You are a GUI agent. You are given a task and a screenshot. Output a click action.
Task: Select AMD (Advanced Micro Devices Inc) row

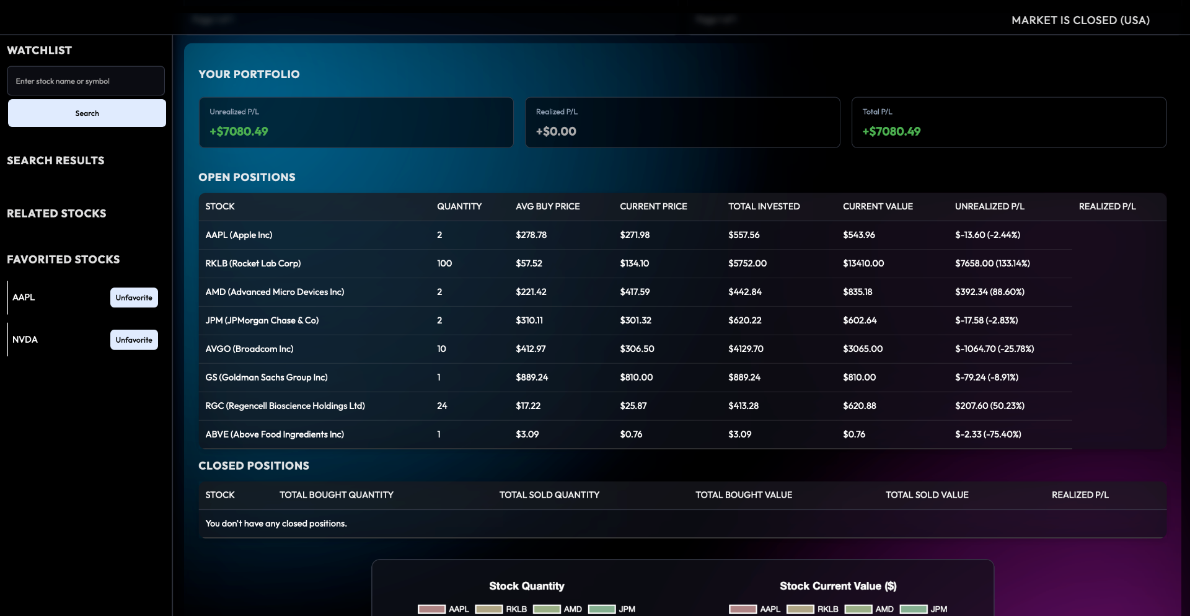635,292
